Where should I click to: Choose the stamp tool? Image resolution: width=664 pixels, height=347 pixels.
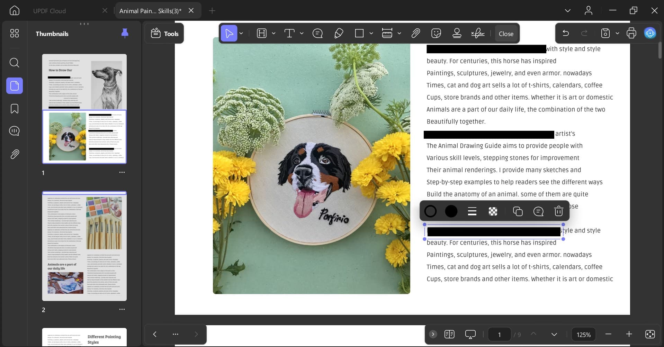[457, 34]
